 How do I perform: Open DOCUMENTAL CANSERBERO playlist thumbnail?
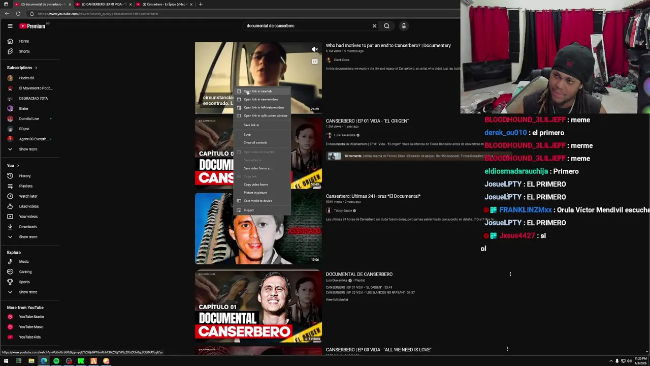pyautogui.click(x=258, y=306)
